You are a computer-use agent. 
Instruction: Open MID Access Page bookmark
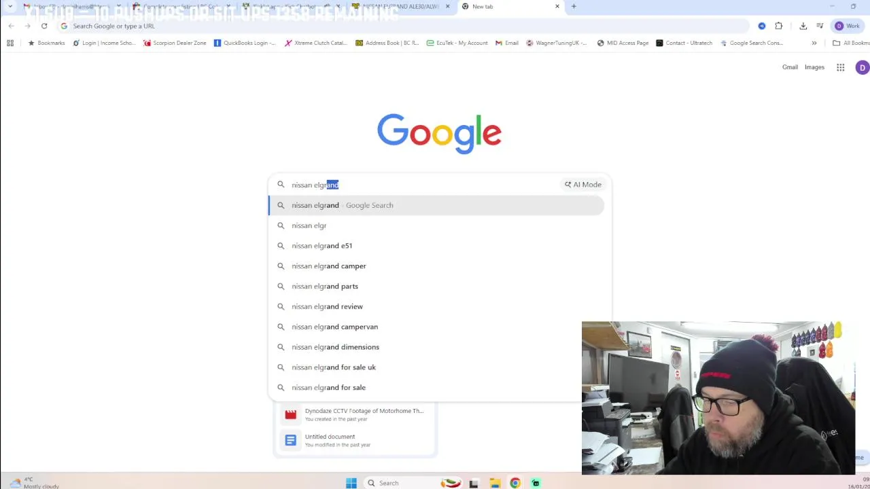622,43
